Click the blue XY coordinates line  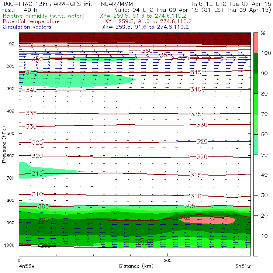pos(145,27)
